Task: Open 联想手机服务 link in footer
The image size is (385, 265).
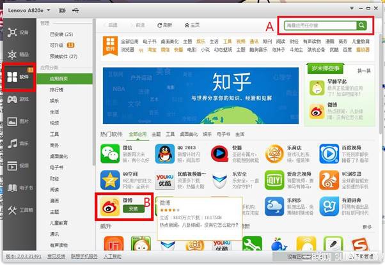Action: tap(84, 257)
